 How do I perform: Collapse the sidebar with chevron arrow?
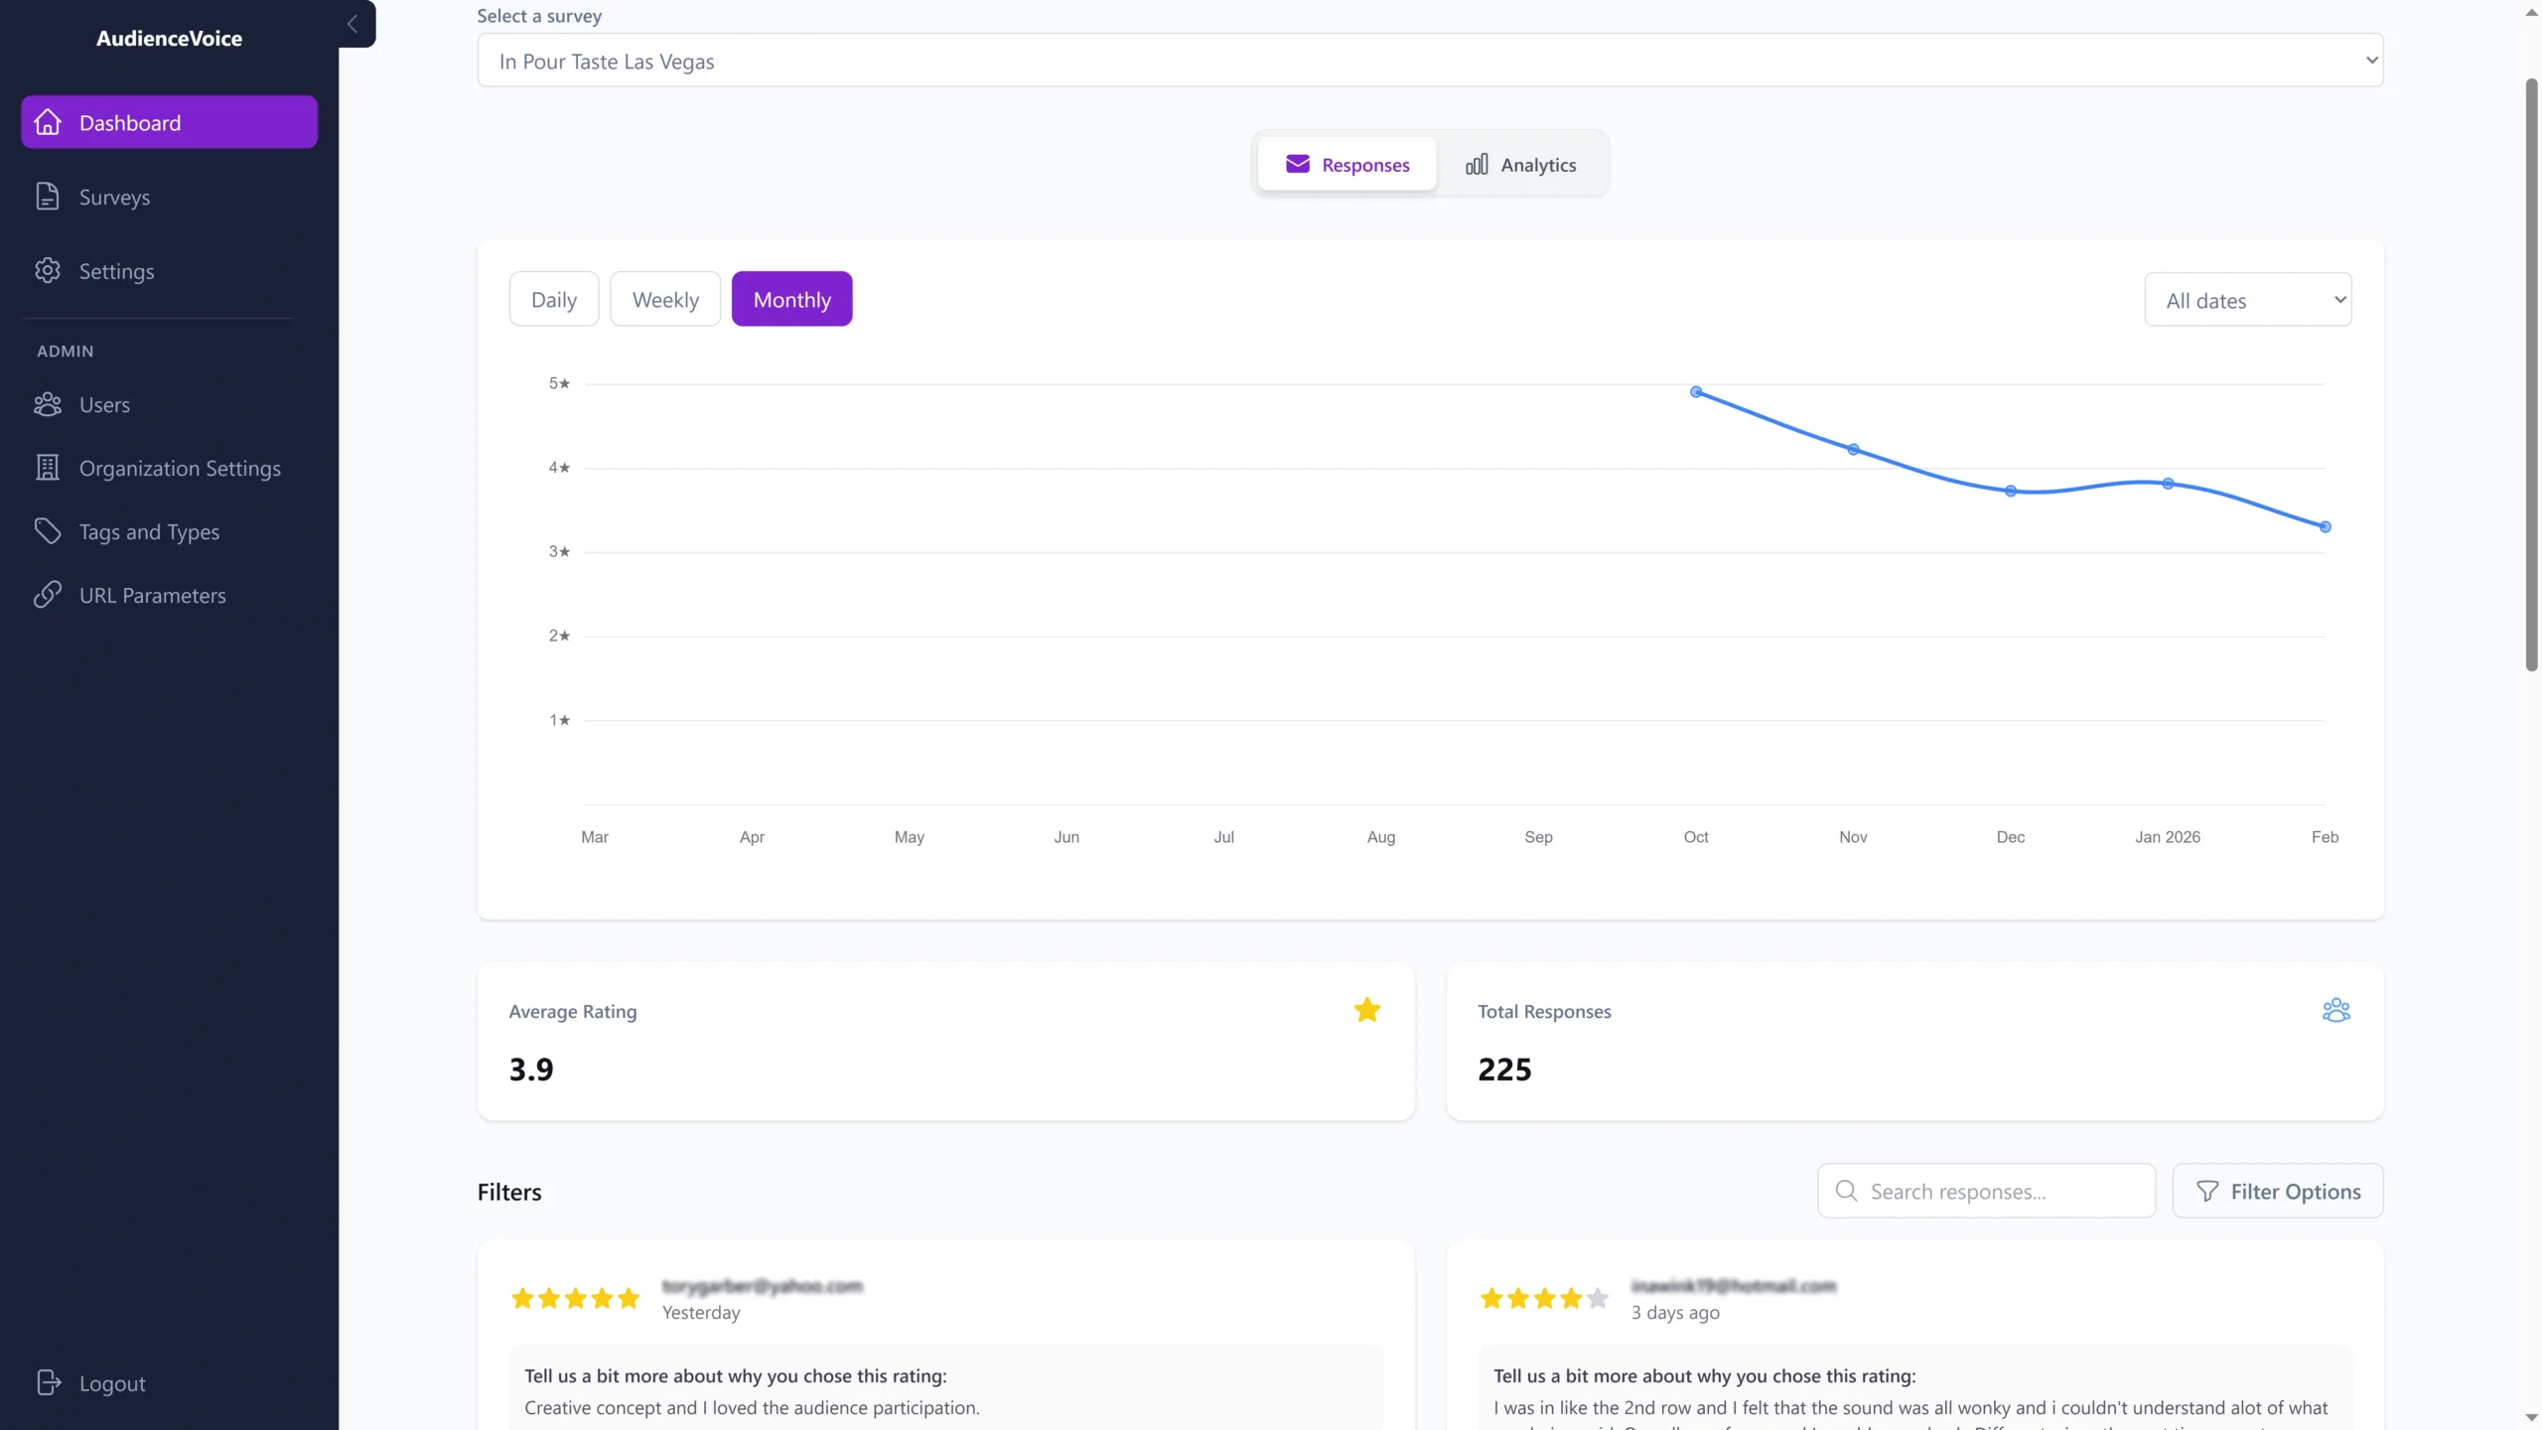click(x=353, y=24)
